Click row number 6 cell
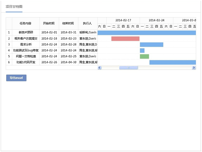Screen dimensions: 202x152 pos(9,62)
